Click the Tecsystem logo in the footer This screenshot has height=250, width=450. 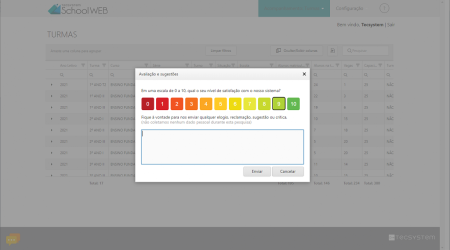tap(411, 237)
